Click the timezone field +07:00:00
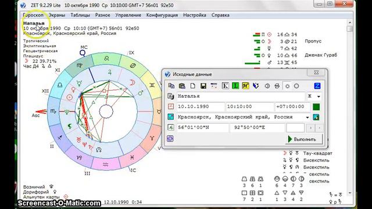The width and height of the screenshot is (372, 209). [292, 106]
